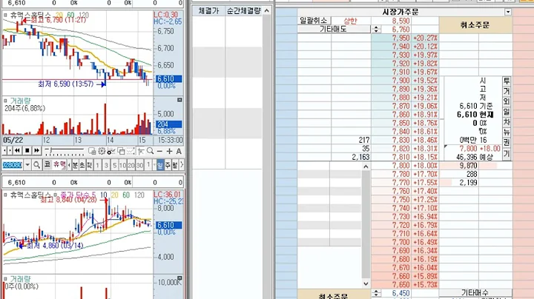534x299 pixels.
Task: Open the 차 side tab
Action: point(507,121)
